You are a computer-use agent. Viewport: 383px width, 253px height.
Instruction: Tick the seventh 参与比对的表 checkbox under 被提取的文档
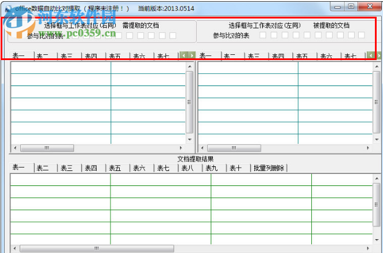329,35
